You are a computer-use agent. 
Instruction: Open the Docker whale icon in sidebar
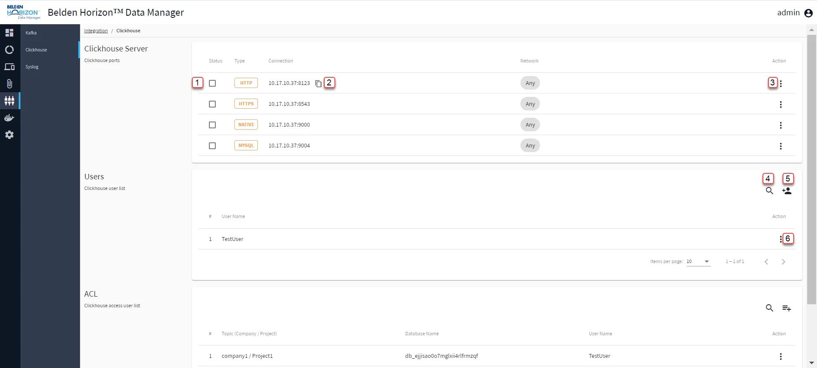coord(9,118)
